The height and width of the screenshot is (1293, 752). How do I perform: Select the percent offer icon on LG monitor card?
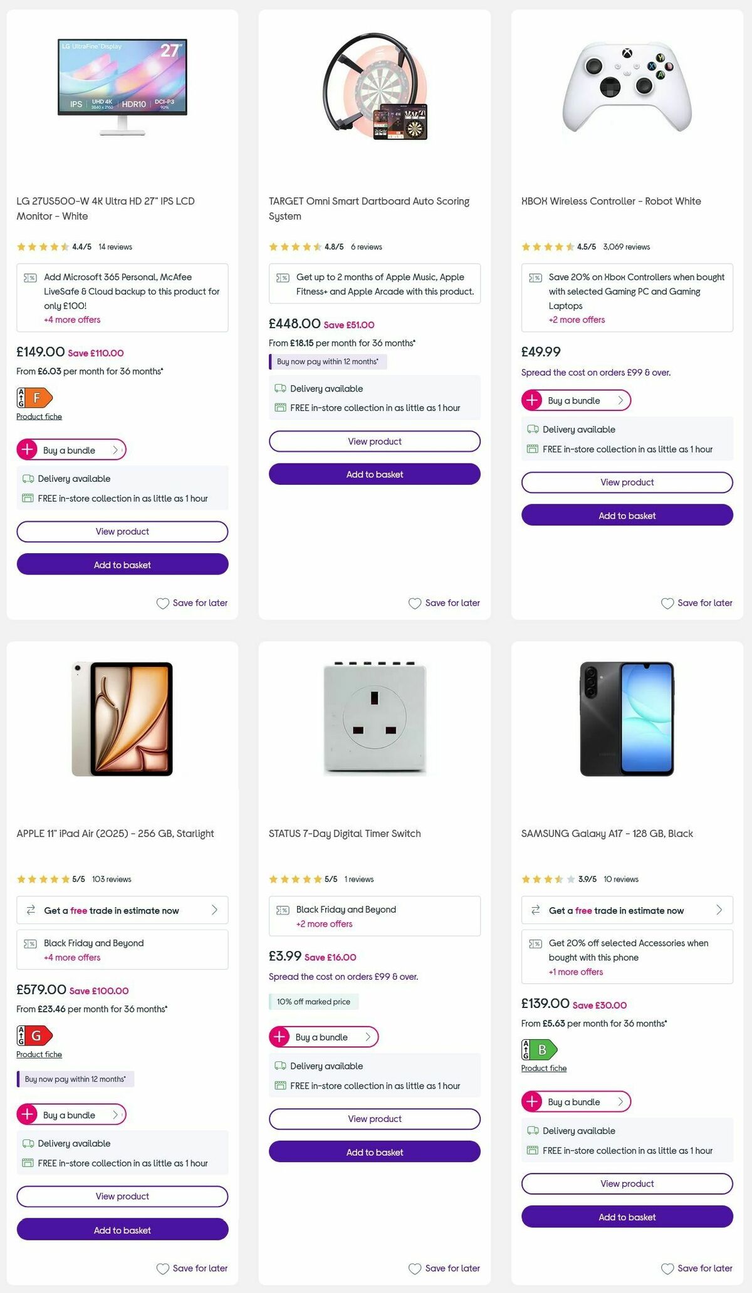pos(29,276)
